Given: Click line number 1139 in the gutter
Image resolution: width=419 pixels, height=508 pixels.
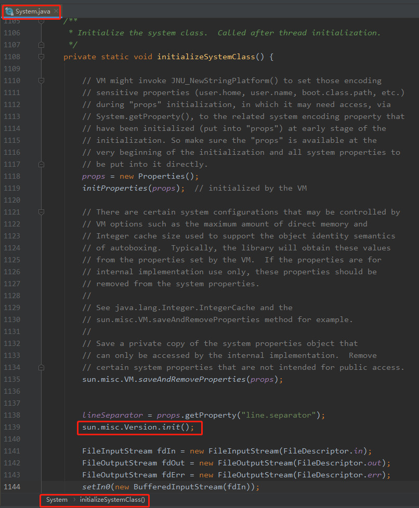Looking at the screenshot, I should (12, 427).
